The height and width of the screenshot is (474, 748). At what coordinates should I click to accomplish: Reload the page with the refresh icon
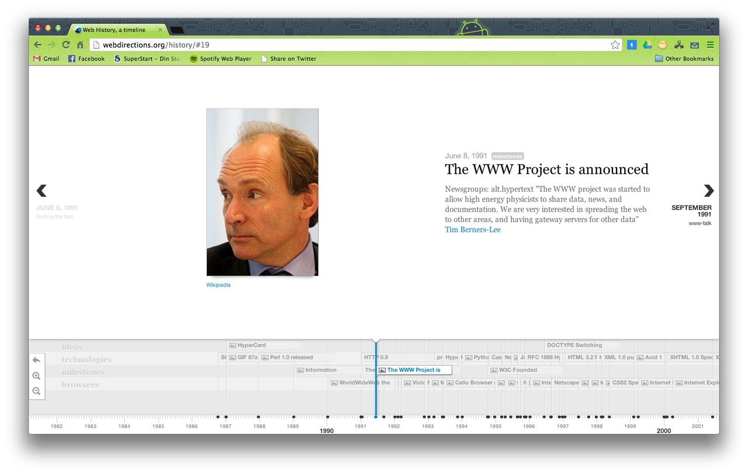click(x=66, y=45)
